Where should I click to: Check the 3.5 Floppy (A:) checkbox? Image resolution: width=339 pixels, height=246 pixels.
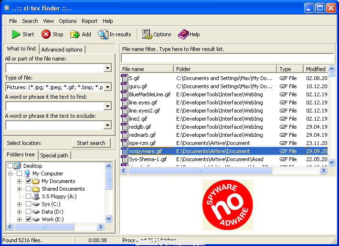pos(28,196)
